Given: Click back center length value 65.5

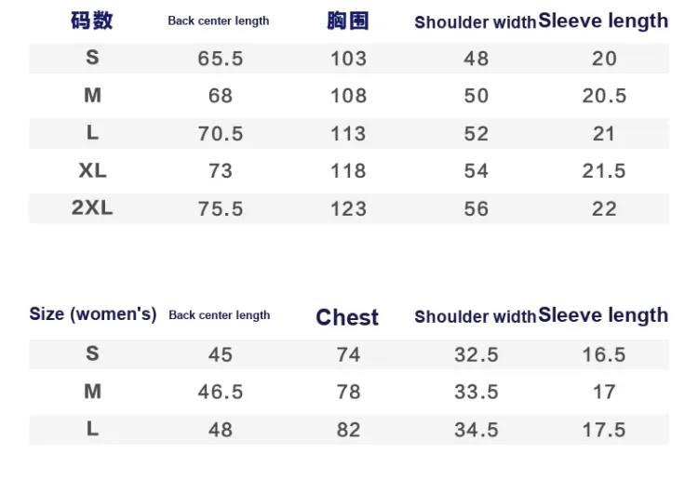Looking at the screenshot, I should pyautogui.click(x=221, y=59).
